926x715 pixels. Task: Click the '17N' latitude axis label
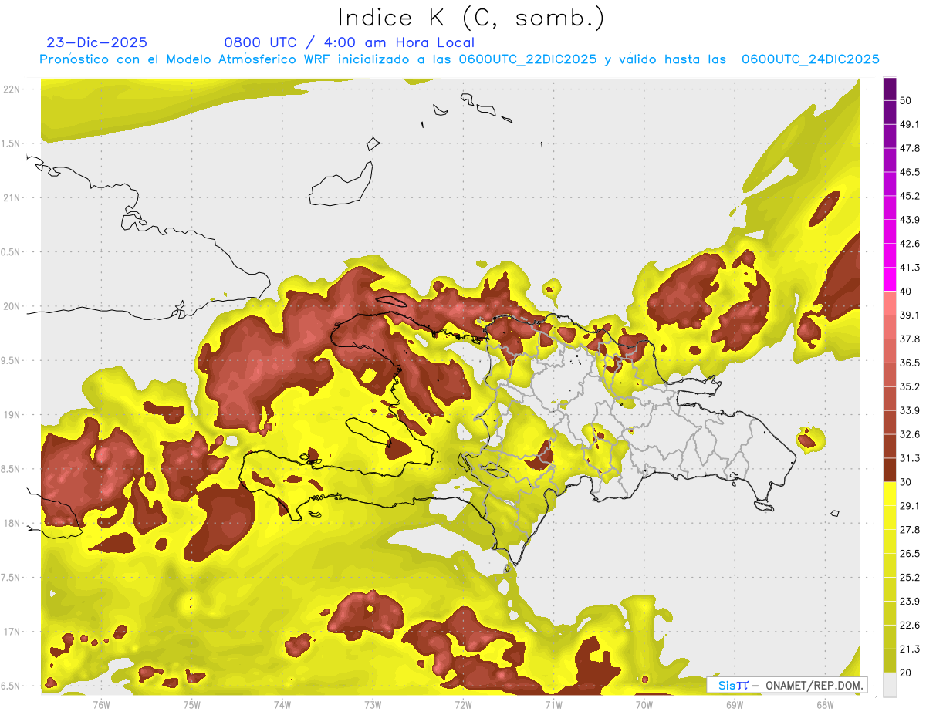[12, 632]
